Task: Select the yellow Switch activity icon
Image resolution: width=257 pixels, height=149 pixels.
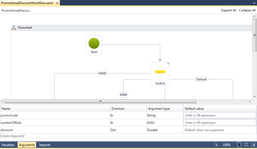Action: pyautogui.click(x=160, y=72)
